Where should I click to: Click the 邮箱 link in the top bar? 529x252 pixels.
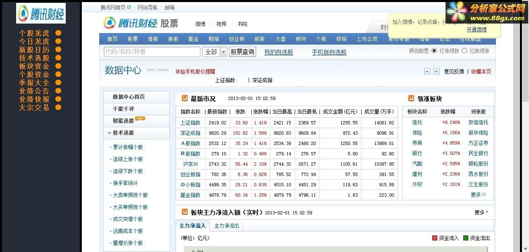(169, 7)
